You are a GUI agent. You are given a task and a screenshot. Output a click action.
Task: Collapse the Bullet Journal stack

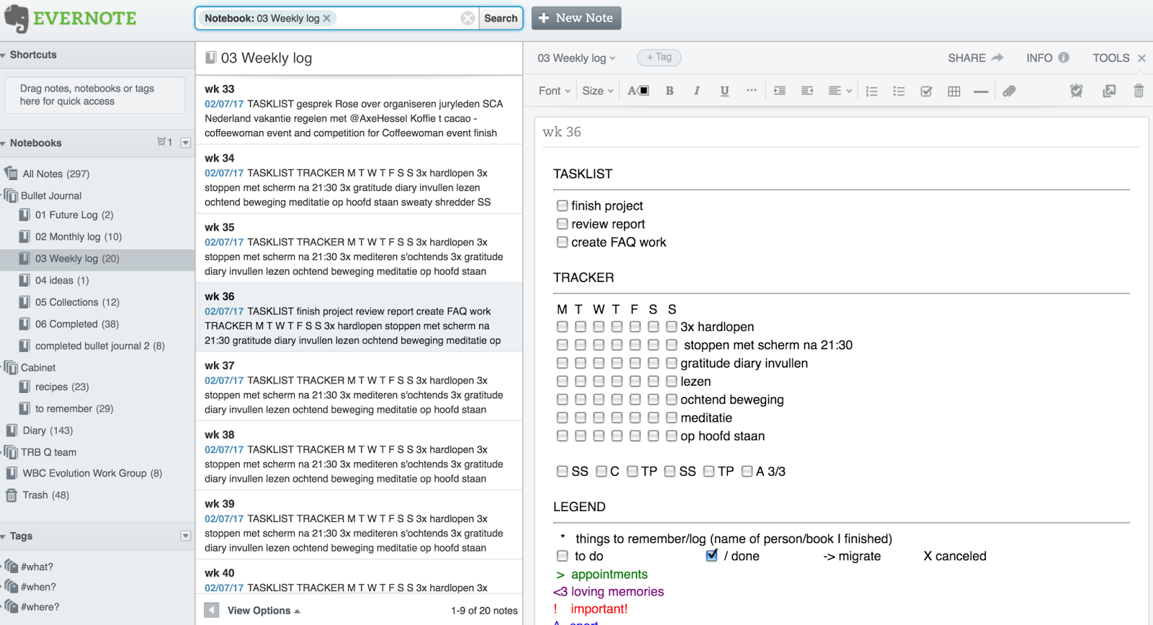(2, 195)
